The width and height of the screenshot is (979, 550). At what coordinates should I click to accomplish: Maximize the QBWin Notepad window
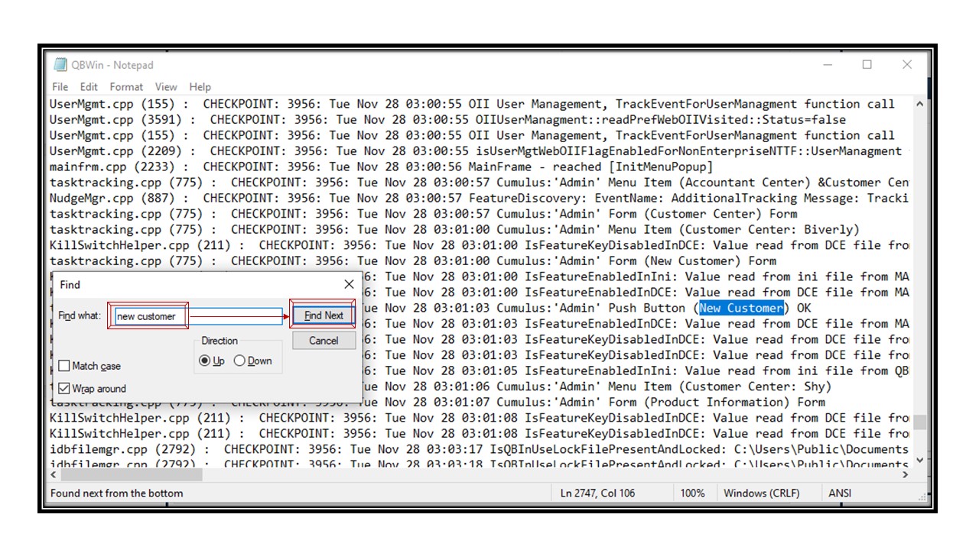click(x=867, y=65)
